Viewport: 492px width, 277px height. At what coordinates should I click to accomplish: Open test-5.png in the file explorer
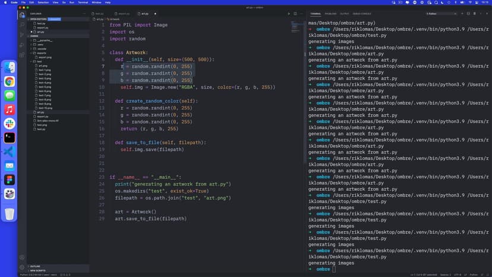click(45, 86)
